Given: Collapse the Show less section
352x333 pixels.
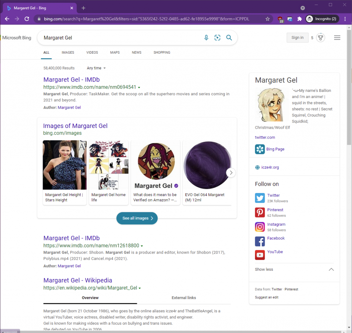Looking at the screenshot, I should (294, 269).
